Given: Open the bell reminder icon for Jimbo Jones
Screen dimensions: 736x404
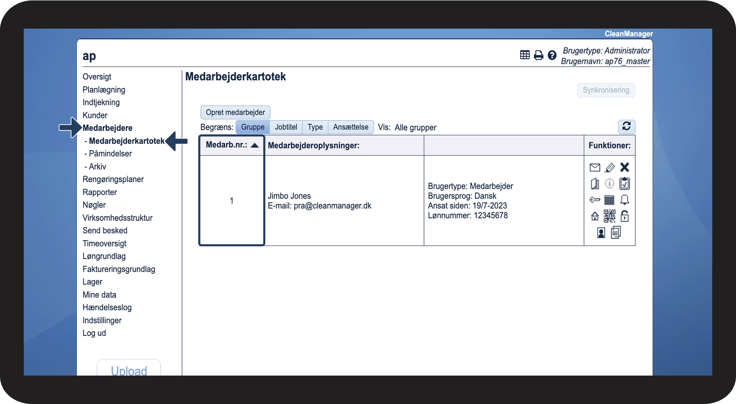Looking at the screenshot, I should point(624,200).
